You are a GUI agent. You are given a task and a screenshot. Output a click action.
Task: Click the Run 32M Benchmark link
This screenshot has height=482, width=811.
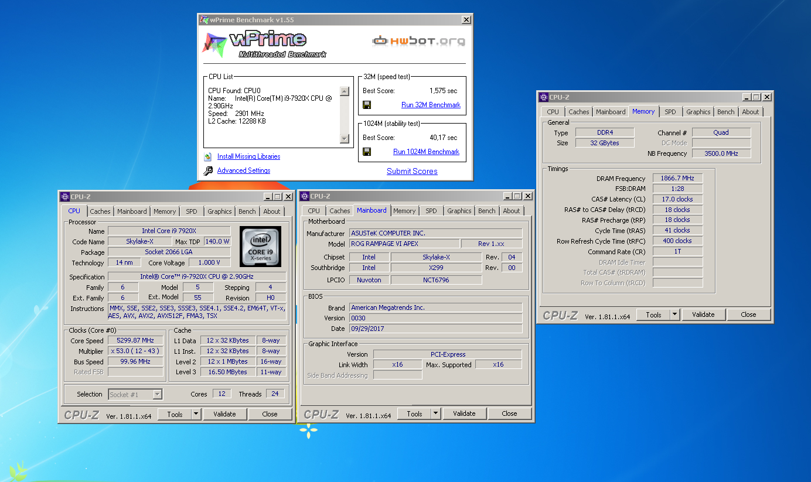pyautogui.click(x=431, y=105)
